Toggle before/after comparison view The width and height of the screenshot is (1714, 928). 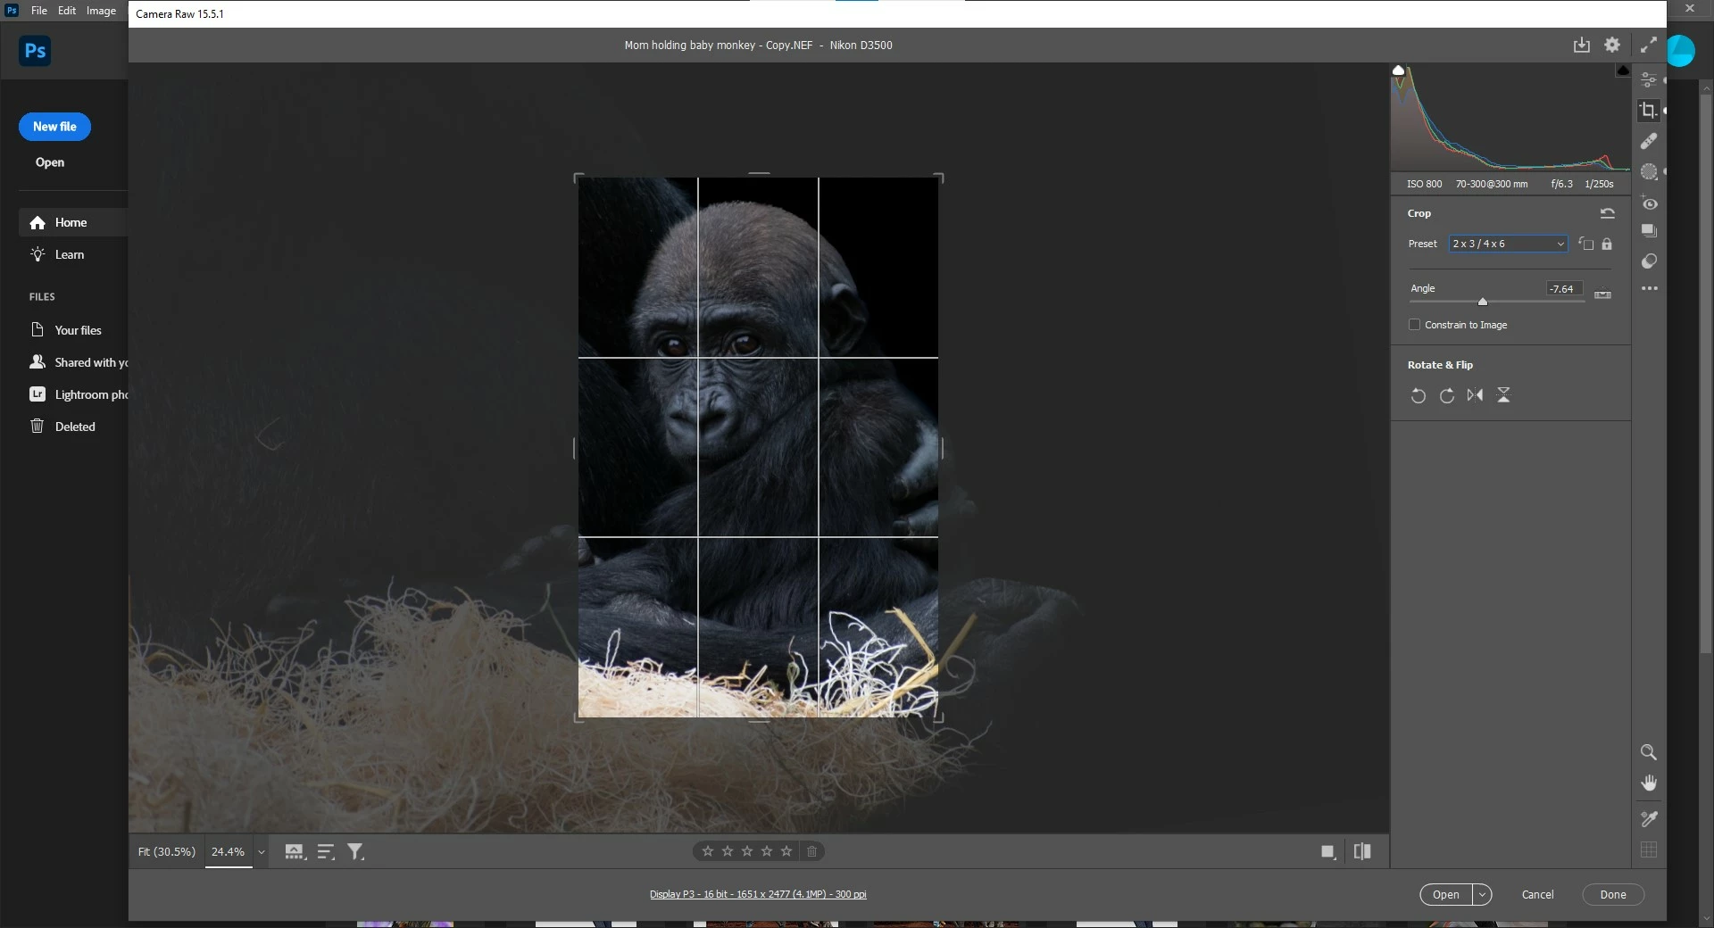[x=1362, y=851]
